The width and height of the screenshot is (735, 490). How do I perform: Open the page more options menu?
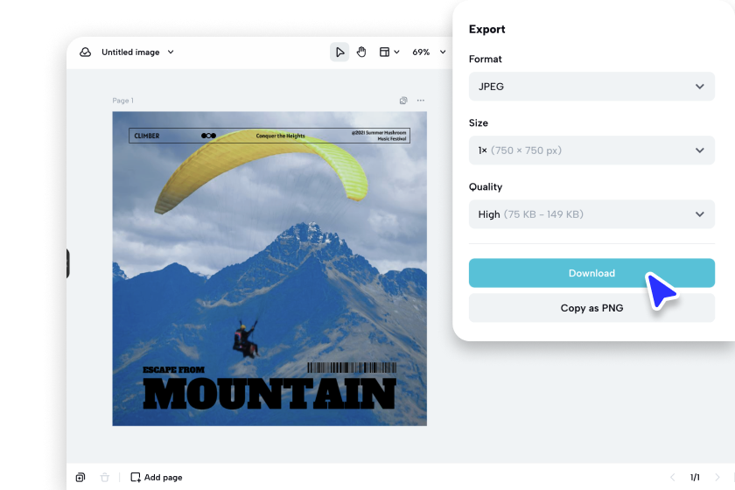pyautogui.click(x=420, y=101)
